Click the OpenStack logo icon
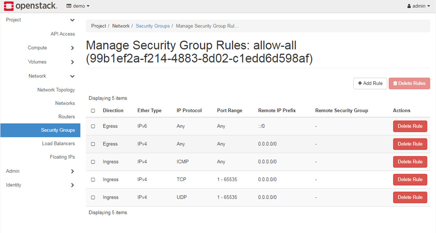 8,6
